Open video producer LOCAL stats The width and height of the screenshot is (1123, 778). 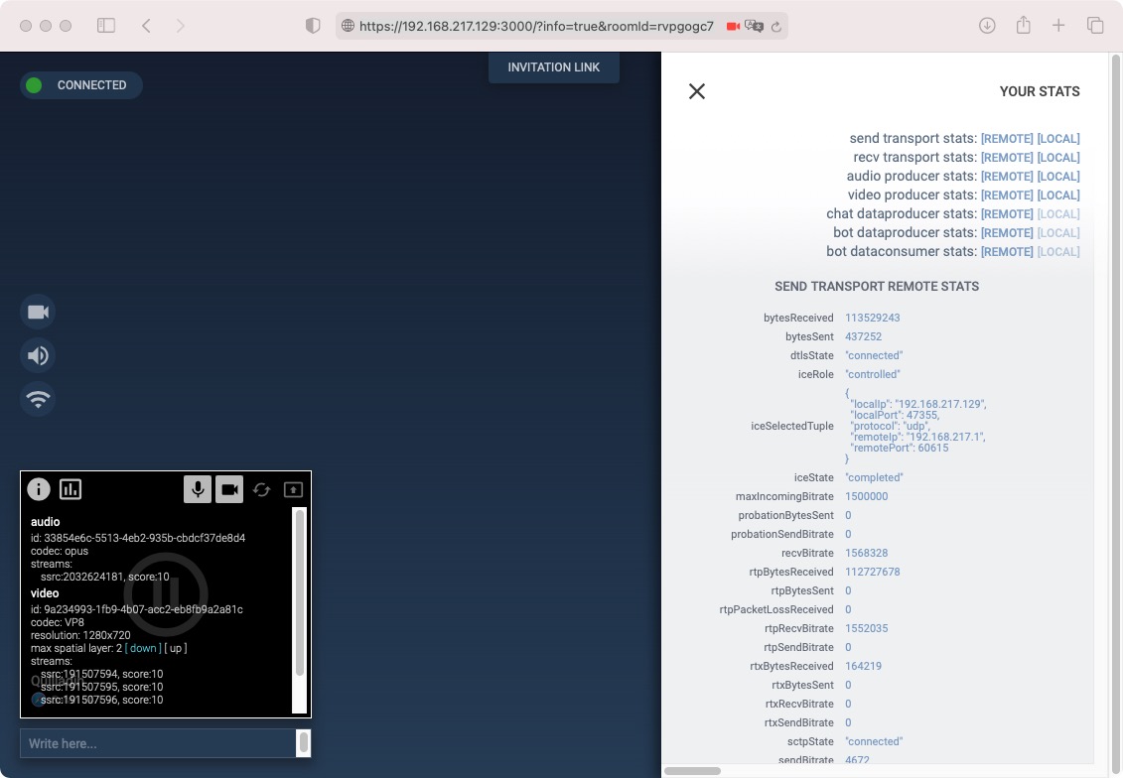(x=1058, y=195)
